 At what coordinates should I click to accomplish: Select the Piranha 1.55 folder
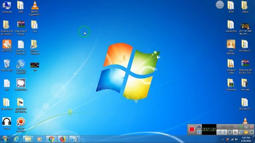7,27
